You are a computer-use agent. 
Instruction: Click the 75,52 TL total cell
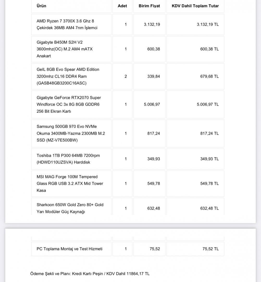(210, 249)
